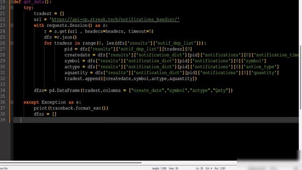Click the 'timeout=5' argument text
Screen dimensions: 302x170
[x=140, y=31]
